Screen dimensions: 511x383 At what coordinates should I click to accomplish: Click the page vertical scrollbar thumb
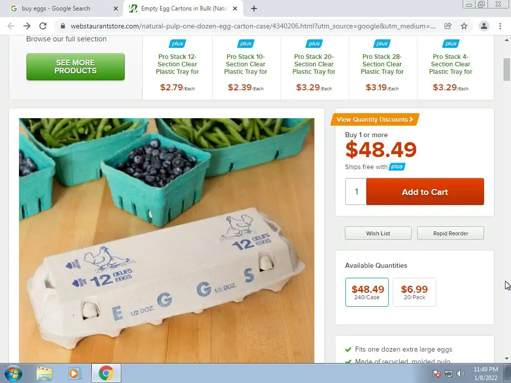tap(507, 69)
